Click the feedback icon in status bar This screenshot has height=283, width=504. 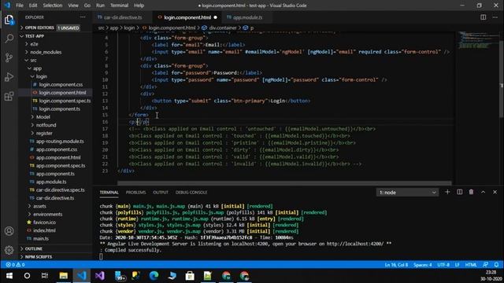[485, 265]
